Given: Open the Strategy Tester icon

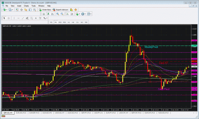Looking at the screenshot, I should tap(34, 10).
